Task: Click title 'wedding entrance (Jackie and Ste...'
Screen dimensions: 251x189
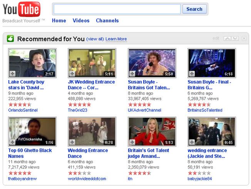Action: point(207,153)
